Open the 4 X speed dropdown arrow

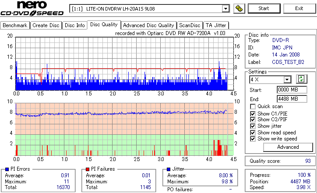click(287, 80)
